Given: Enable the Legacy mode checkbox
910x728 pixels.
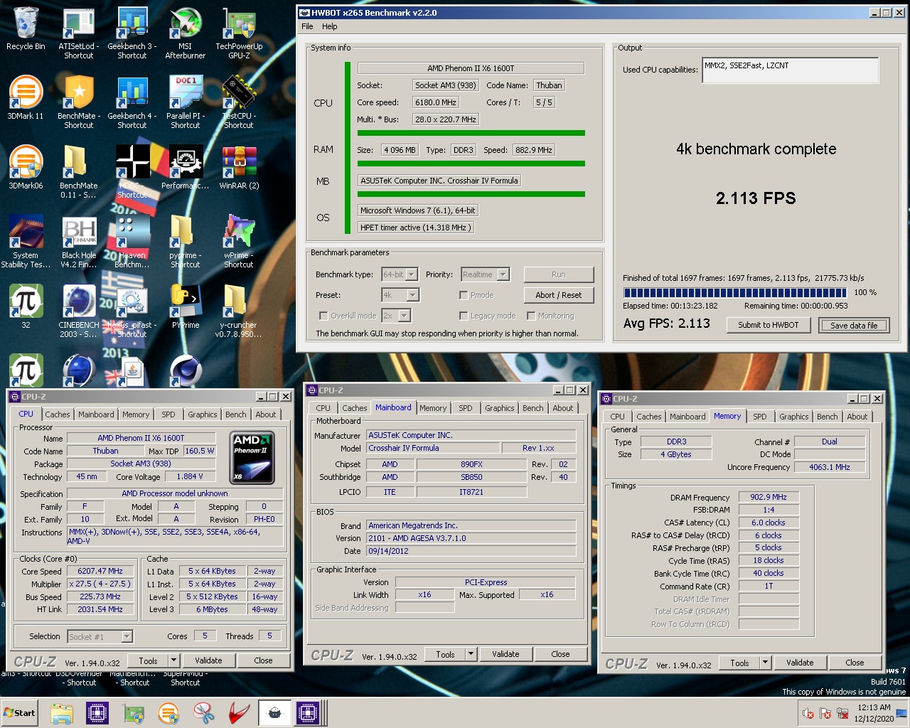Looking at the screenshot, I should pos(464,316).
